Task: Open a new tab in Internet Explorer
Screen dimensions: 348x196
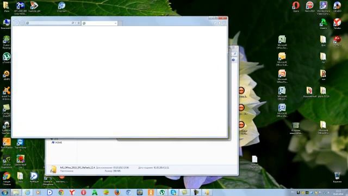Action: click(x=120, y=23)
